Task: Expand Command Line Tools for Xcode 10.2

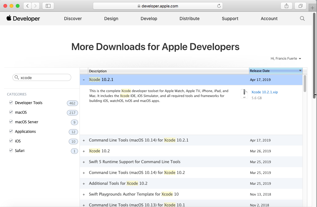Action: tap(84, 173)
